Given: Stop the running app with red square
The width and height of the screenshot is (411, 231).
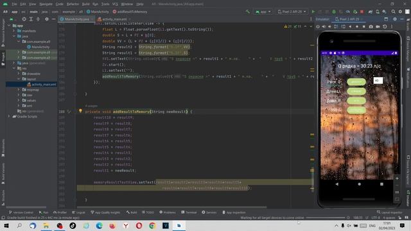Looking at the screenshot, I should (362, 12).
